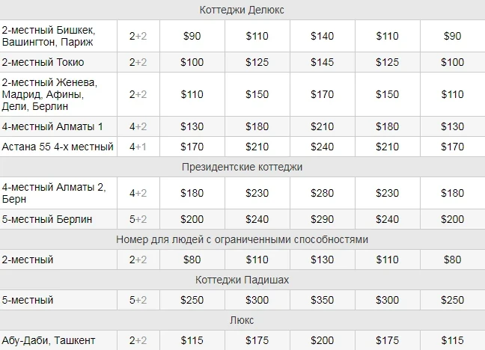Select the $200 price for Абу-Даби, Ташкент
485x350 pixels.
322,340
